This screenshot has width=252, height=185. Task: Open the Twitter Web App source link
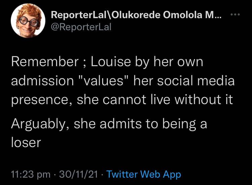pyautogui.click(x=143, y=174)
